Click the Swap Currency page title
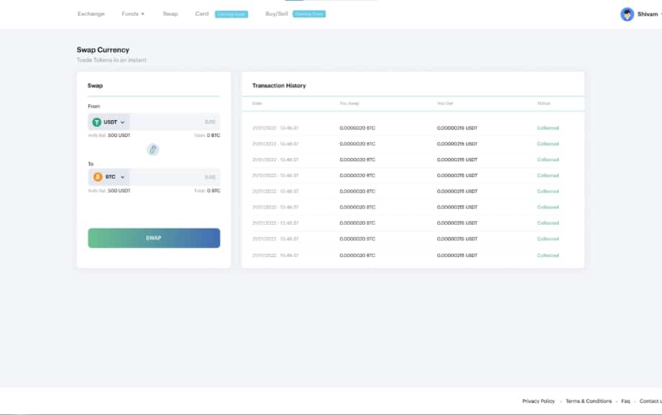The height and width of the screenshot is (415, 662). (103, 50)
